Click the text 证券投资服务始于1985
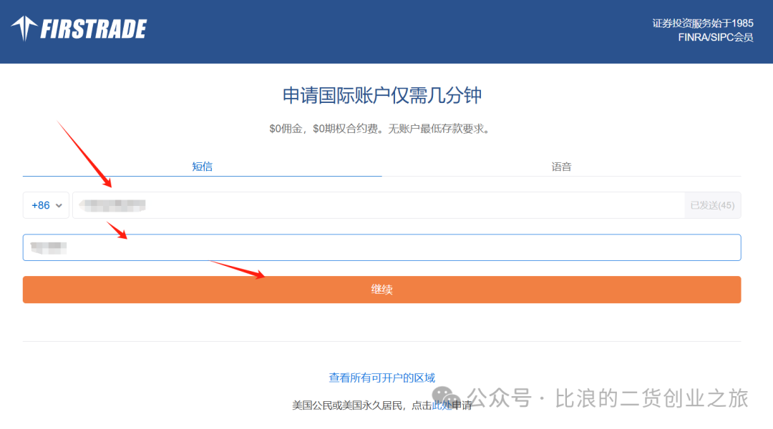This screenshot has width=773, height=429. [x=703, y=23]
